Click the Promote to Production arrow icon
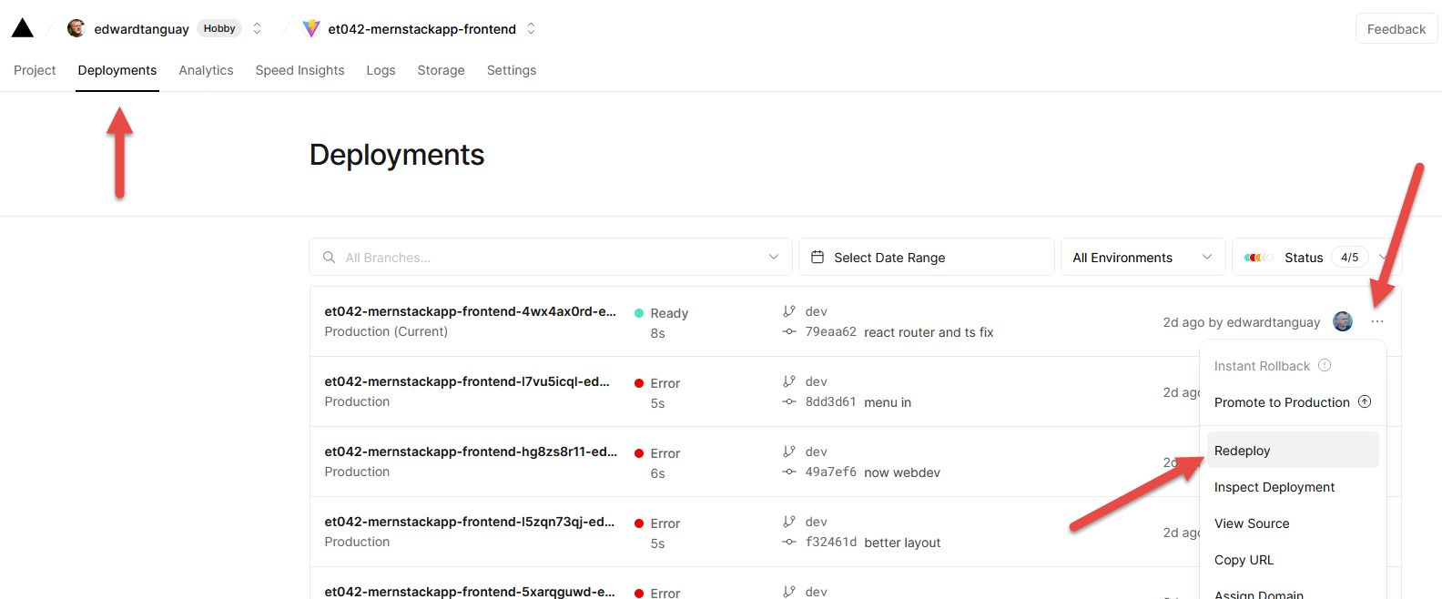Image resolution: width=1442 pixels, height=599 pixels. 1365,401
